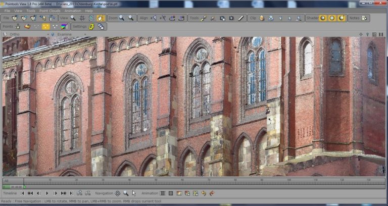Viewport: 388px width, 206px height.
Task: Click the All label on the timeline
Action: point(7,181)
